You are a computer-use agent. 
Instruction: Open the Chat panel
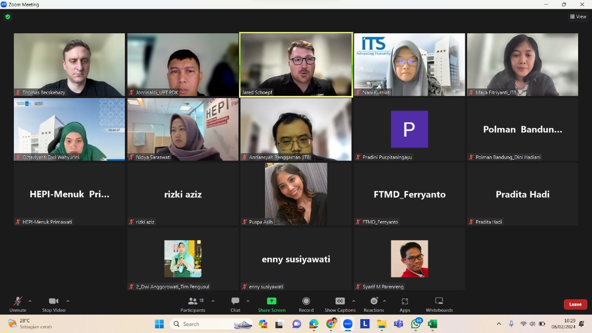click(x=235, y=304)
